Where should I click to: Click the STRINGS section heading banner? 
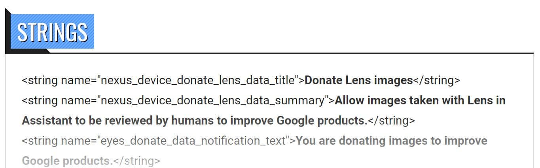click(52, 32)
